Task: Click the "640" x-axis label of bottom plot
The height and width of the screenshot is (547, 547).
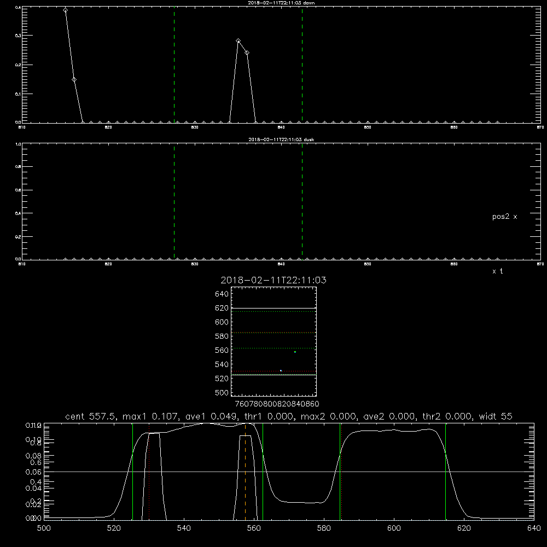Action: point(534,528)
